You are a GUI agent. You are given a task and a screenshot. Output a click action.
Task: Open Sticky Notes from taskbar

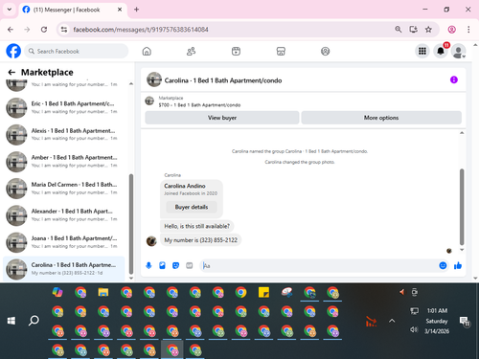[263, 292]
